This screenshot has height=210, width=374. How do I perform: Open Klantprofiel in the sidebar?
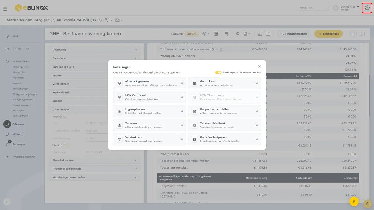[x=19, y=72]
